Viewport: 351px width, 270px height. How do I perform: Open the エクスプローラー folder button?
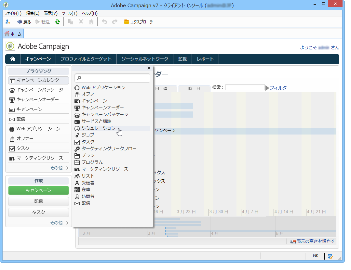tap(140, 22)
